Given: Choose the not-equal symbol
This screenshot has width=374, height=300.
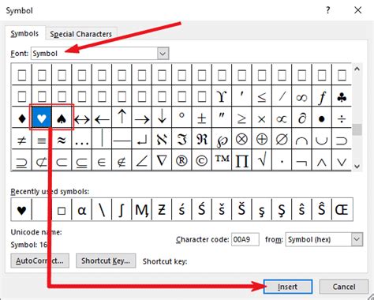Looking at the screenshot, I should (21, 140).
